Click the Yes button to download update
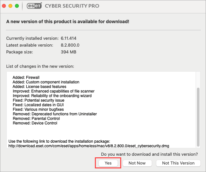 [108, 163]
